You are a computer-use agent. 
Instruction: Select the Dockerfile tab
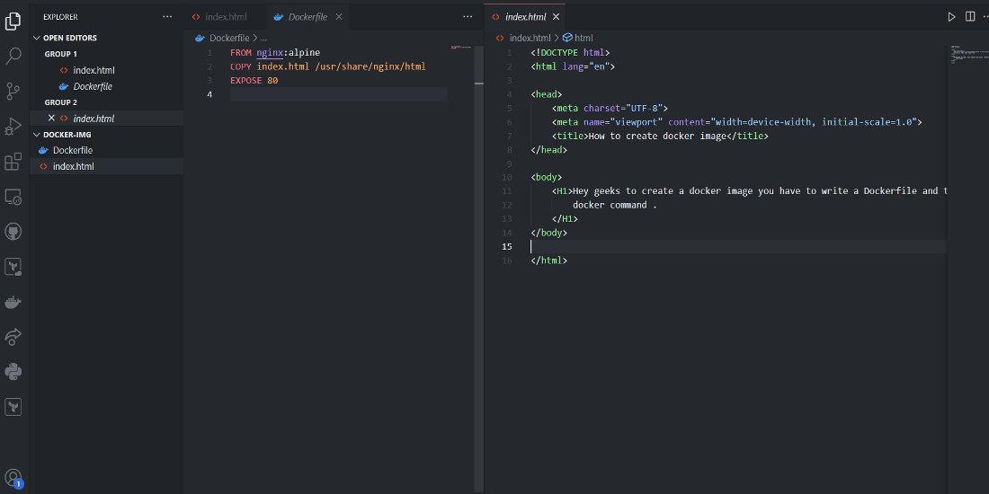pyautogui.click(x=307, y=17)
